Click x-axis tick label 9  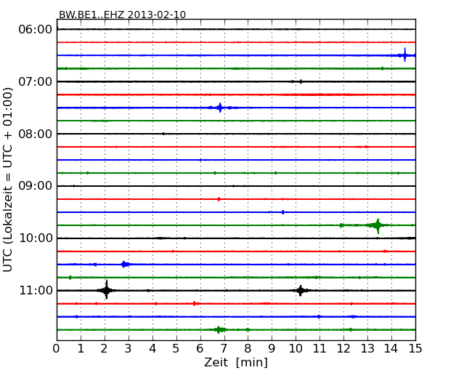272,348
